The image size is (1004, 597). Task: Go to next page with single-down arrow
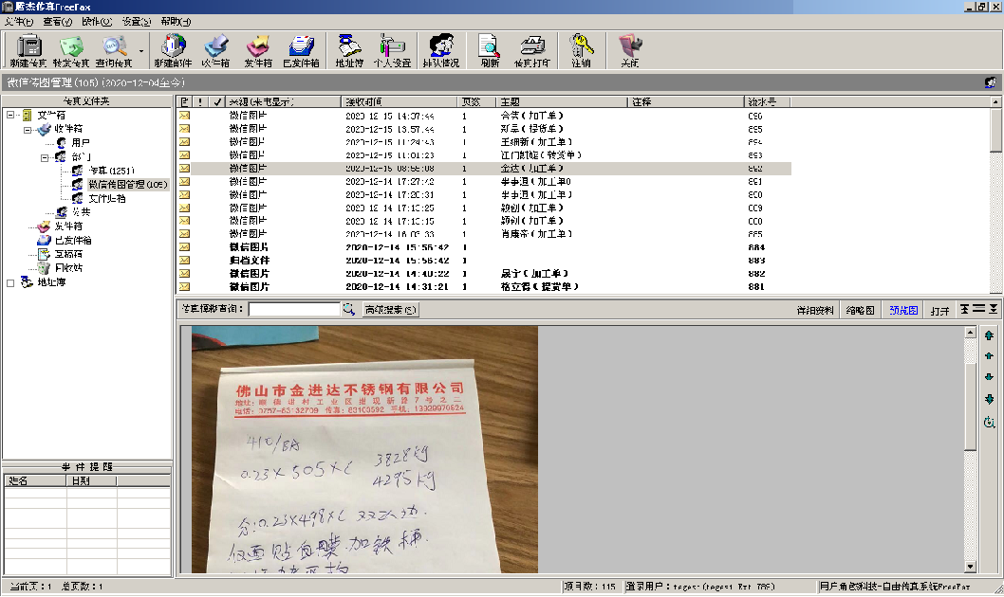point(989,377)
